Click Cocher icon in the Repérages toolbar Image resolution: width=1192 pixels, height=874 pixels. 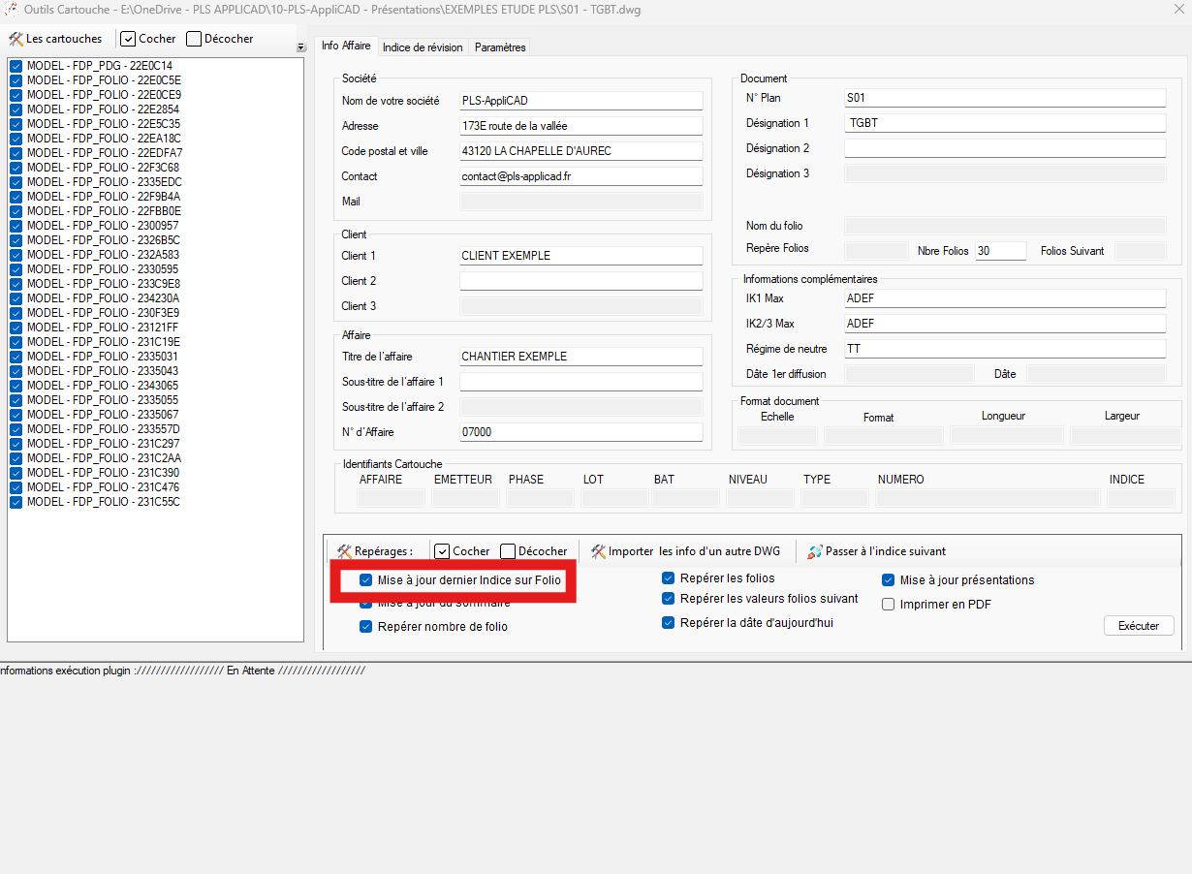pos(442,551)
